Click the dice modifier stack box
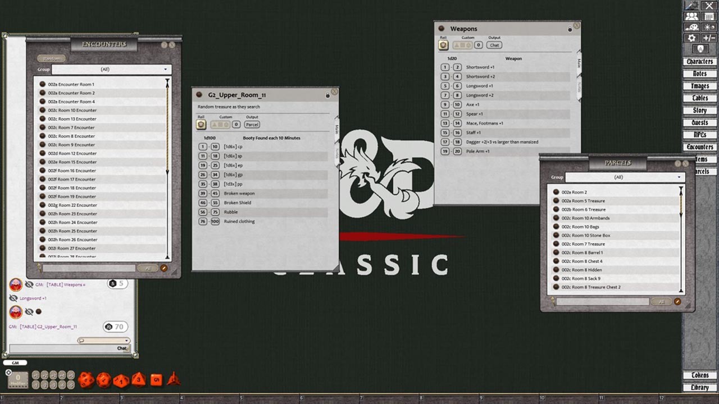Screen dimensions: 719x404 click(x=17, y=380)
